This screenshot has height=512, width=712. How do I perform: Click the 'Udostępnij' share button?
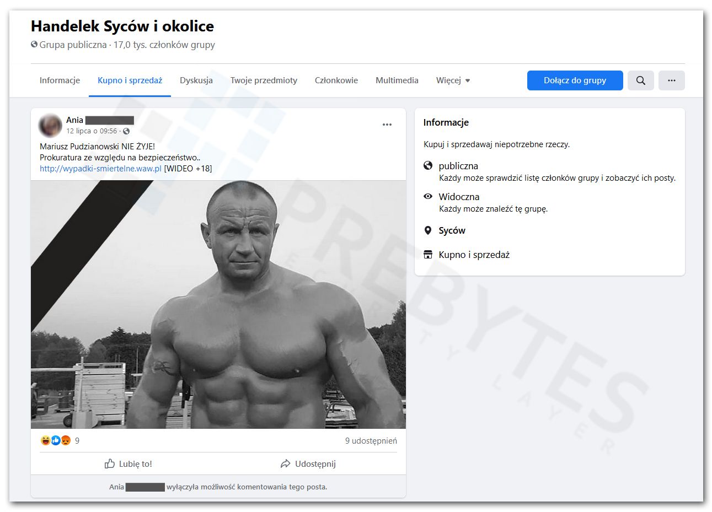308,464
